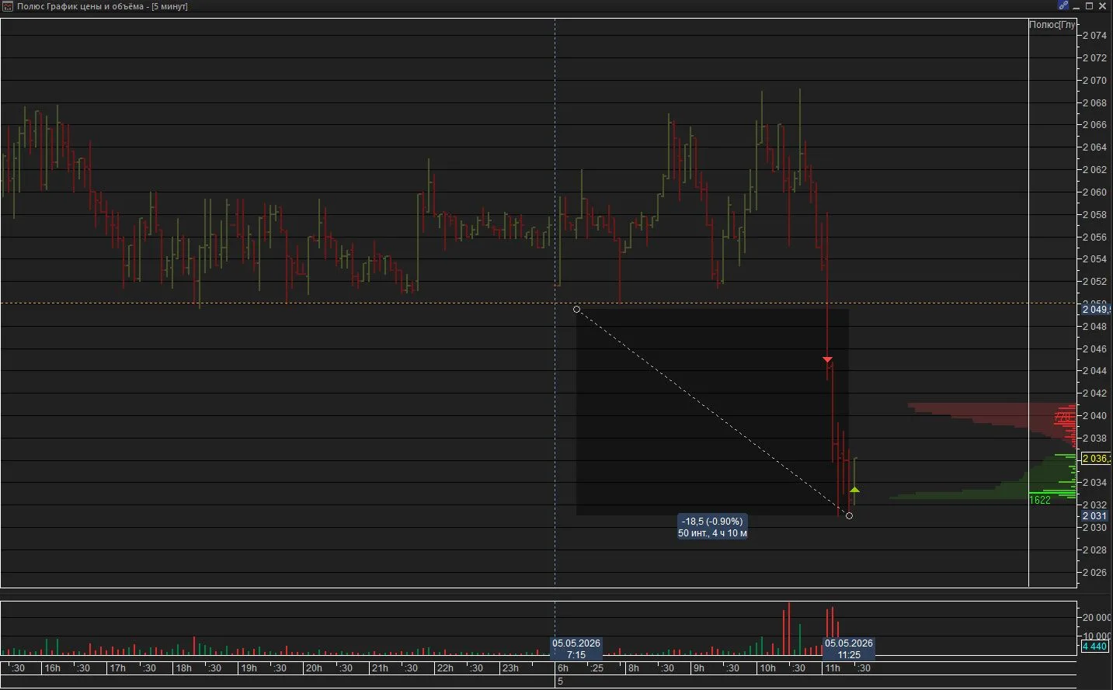1113x690 pixels.
Task: Click the '-18,5 (-0.90%)' measurement label
Action: (x=712, y=522)
